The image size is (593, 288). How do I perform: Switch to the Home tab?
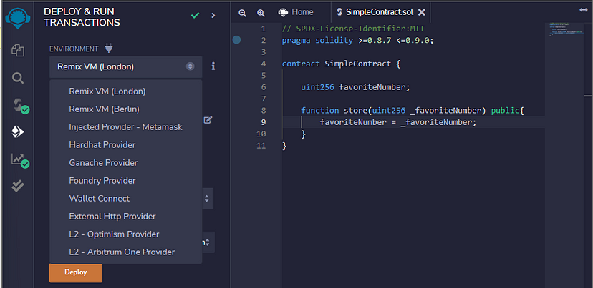pyautogui.click(x=296, y=12)
